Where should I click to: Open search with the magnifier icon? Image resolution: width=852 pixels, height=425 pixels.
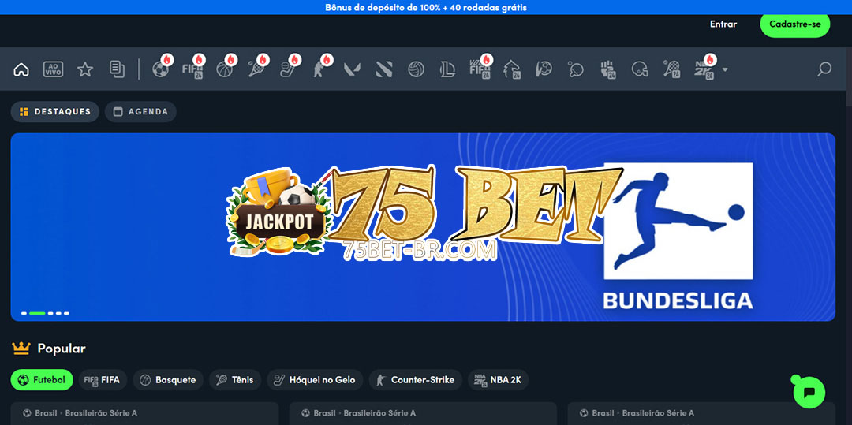(824, 69)
